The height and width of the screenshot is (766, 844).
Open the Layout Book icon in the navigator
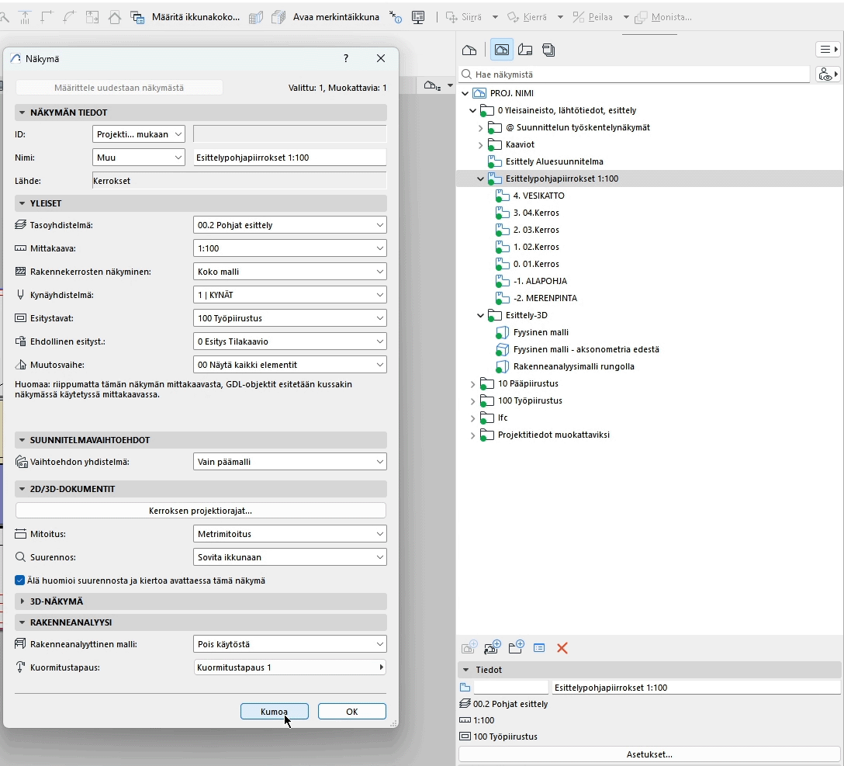525,50
